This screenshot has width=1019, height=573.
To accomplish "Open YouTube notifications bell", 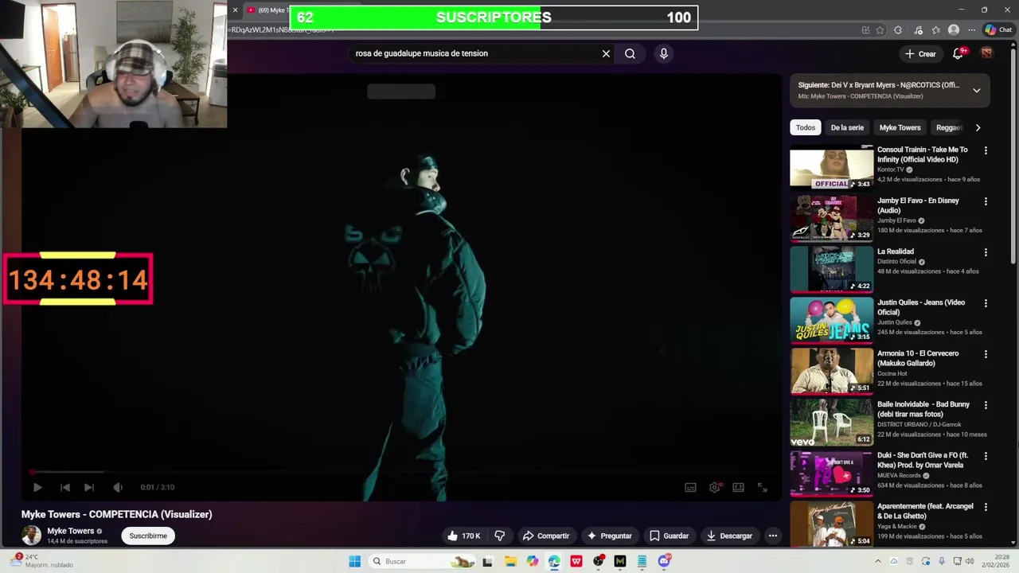I will (958, 53).
